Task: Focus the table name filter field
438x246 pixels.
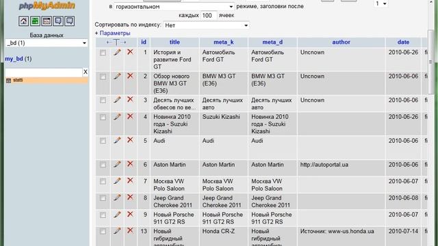Action: point(44,72)
